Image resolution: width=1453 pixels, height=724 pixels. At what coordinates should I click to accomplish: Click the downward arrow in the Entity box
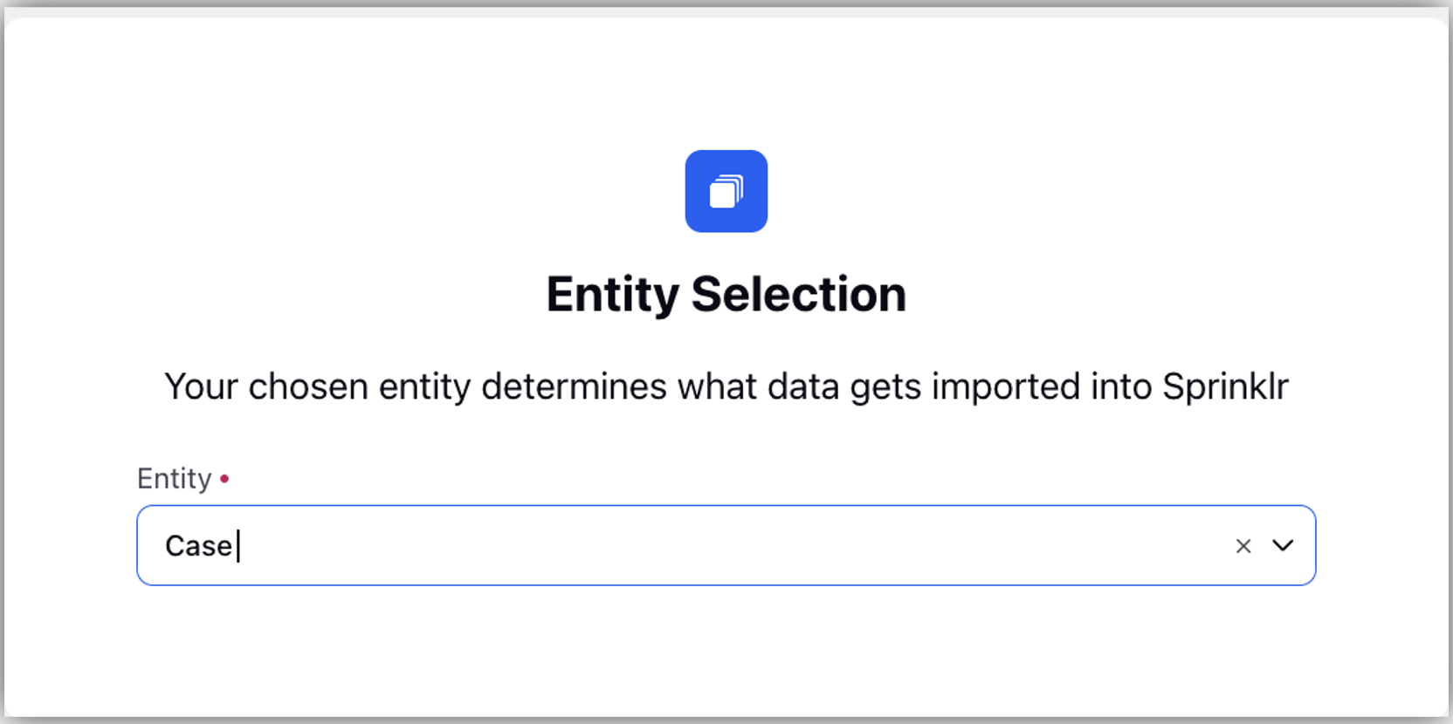coord(1283,546)
